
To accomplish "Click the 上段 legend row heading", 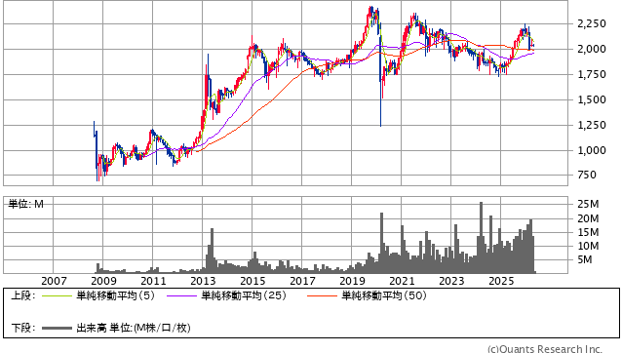I will (22, 295).
